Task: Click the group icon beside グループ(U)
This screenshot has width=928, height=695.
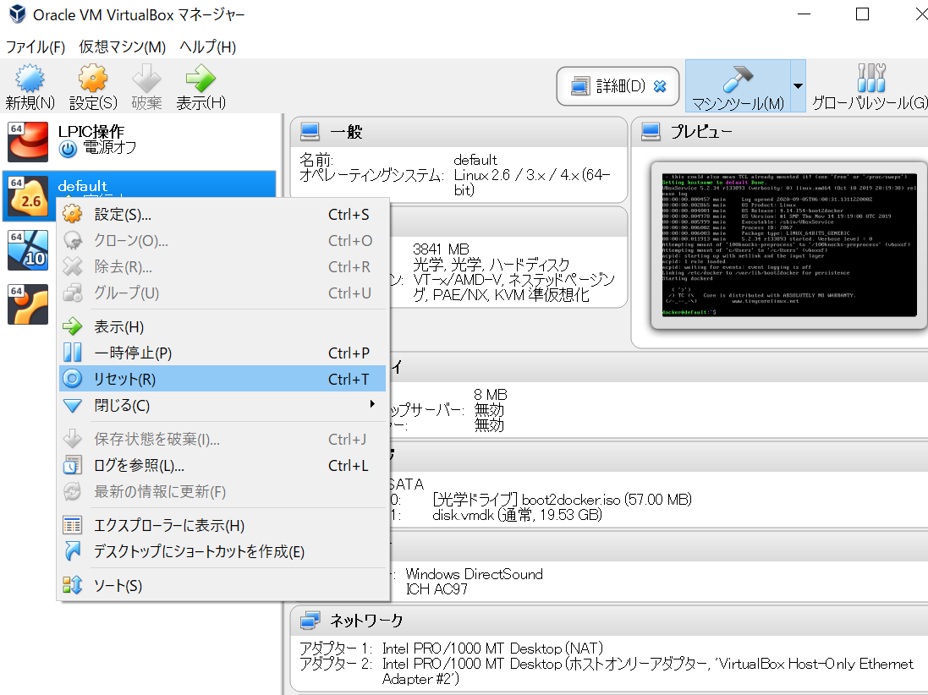Action: [73, 293]
